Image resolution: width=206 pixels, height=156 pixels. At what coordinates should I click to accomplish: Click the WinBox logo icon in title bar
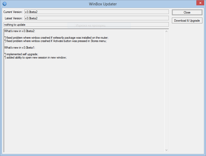pyautogui.click(x=4, y=4)
